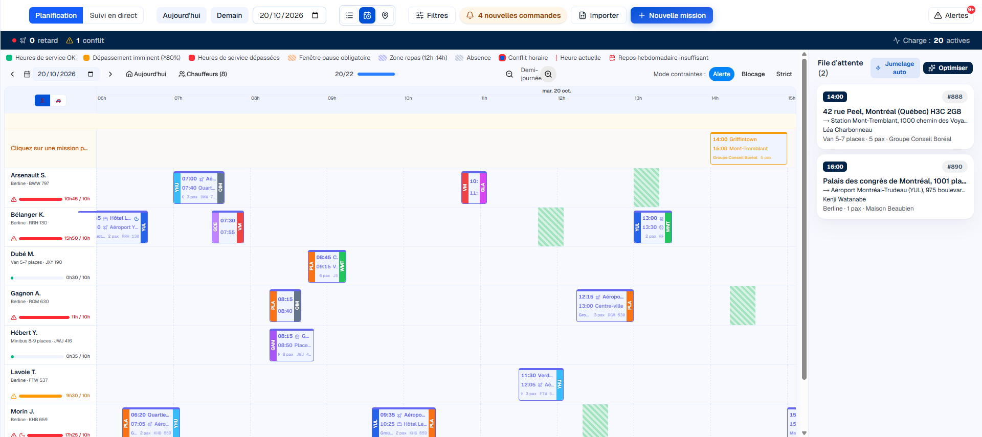Screen dimensions: 982x437
Task: Click Bélanger K. hours progress bar
Action: coord(40,239)
